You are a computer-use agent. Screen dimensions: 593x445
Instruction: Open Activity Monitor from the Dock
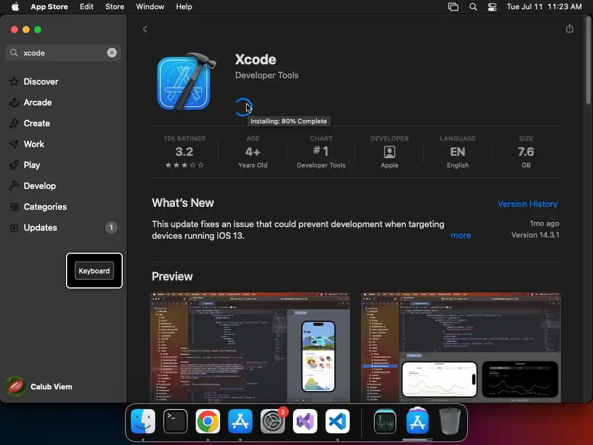pyautogui.click(x=385, y=421)
